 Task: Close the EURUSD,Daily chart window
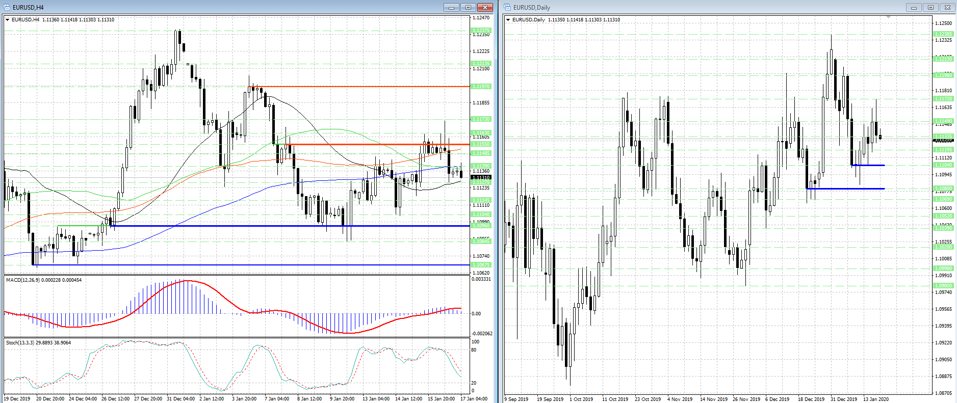point(947,7)
